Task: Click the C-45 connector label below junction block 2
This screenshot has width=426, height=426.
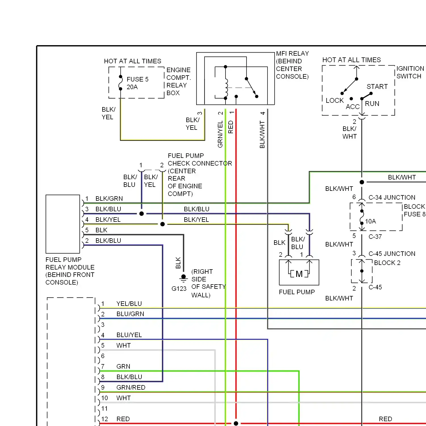Action: (x=375, y=287)
